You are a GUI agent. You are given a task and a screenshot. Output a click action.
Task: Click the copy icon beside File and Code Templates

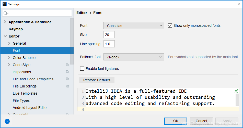click(x=67, y=79)
